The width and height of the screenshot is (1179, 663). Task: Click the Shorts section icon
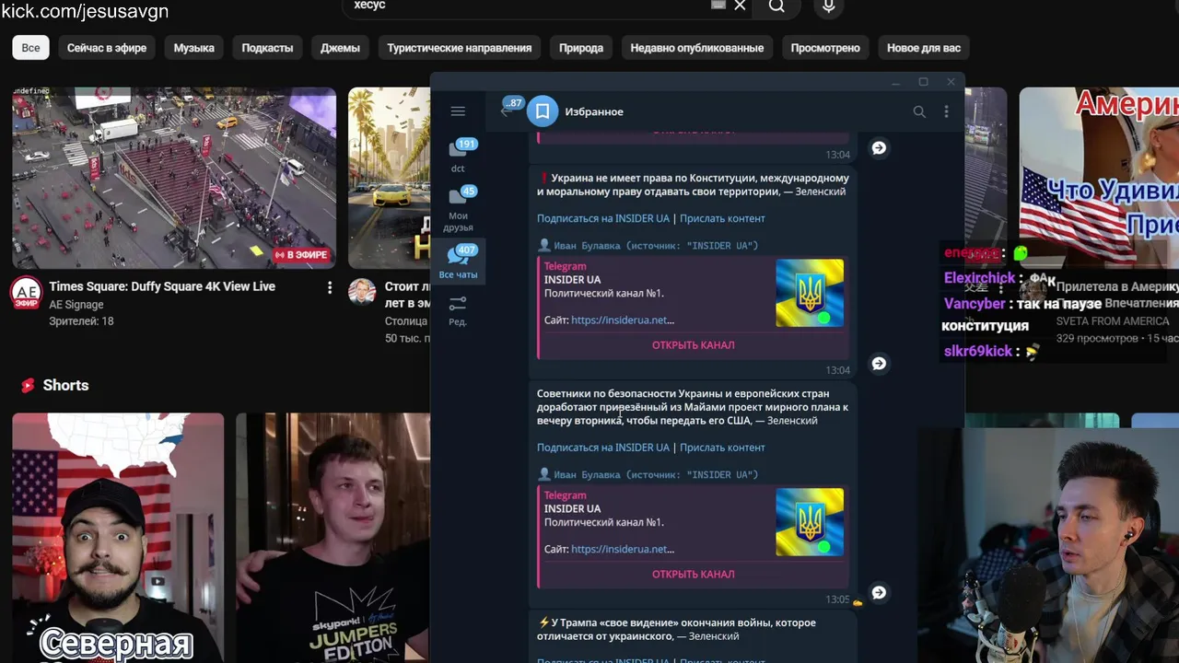coord(28,386)
